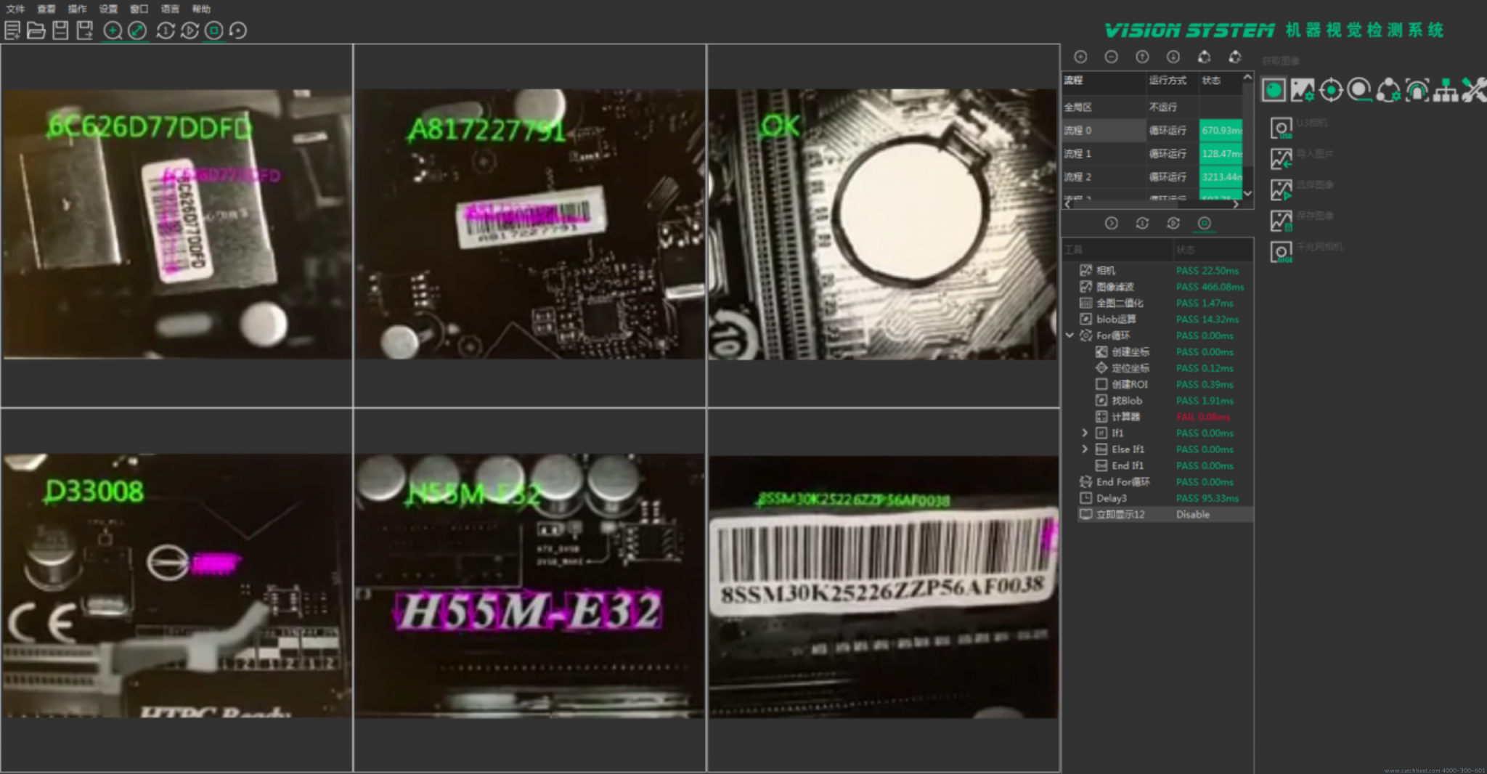
Task: Click the flow table scroll-up arrow
Action: (1247, 77)
